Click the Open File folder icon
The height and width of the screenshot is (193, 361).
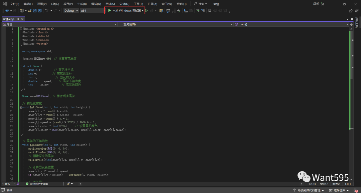[30, 11]
